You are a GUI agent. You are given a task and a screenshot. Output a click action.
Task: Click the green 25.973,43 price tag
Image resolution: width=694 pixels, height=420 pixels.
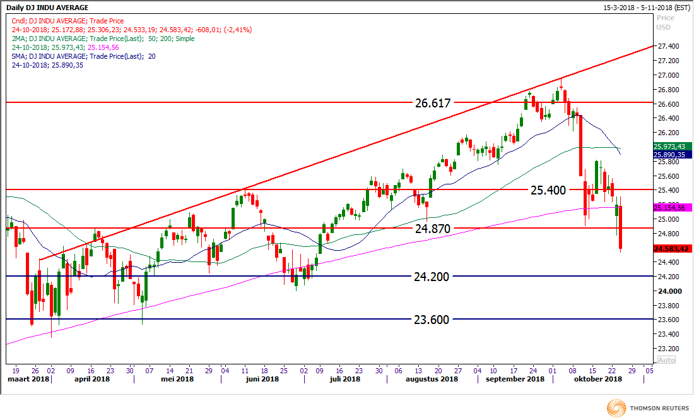673,146
